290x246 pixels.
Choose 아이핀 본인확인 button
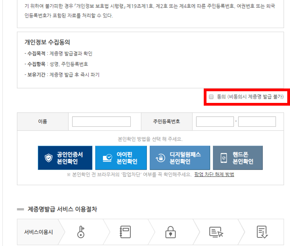pos(121,158)
